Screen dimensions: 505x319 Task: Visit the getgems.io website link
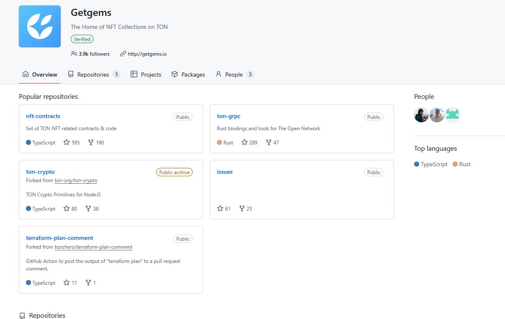click(147, 54)
